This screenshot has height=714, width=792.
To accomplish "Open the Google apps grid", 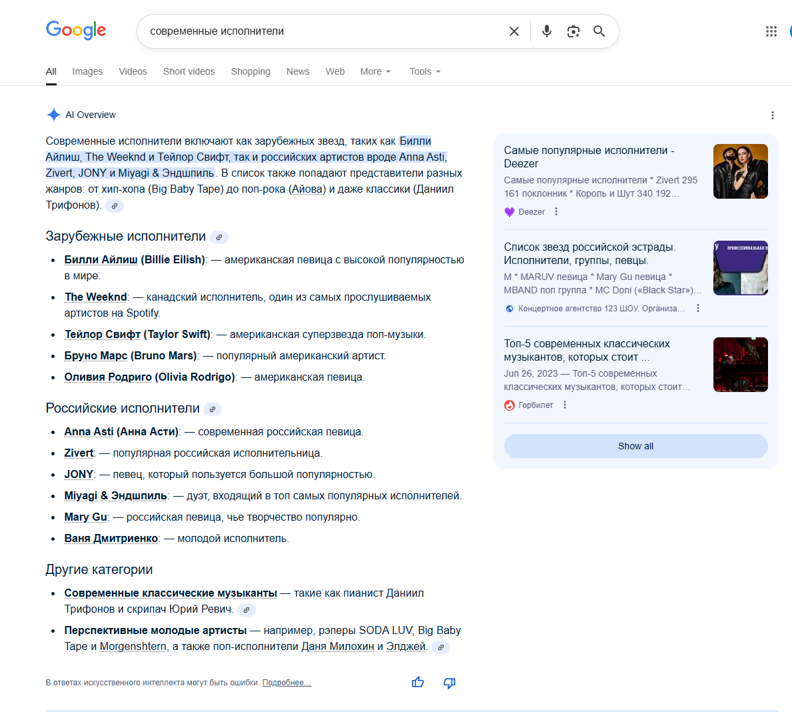I will [x=771, y=31].
